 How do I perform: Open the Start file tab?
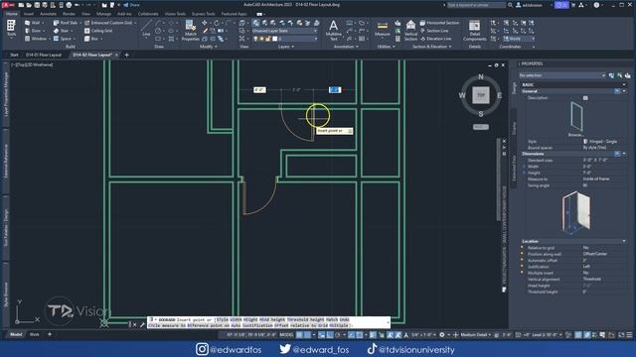pyautogui.click(x=14, y=55)
